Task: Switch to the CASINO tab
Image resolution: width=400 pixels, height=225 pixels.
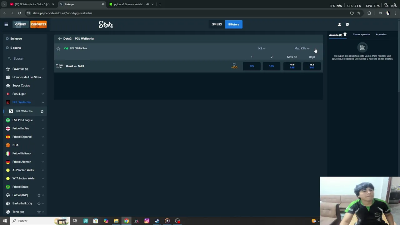Action: point(21,24)
